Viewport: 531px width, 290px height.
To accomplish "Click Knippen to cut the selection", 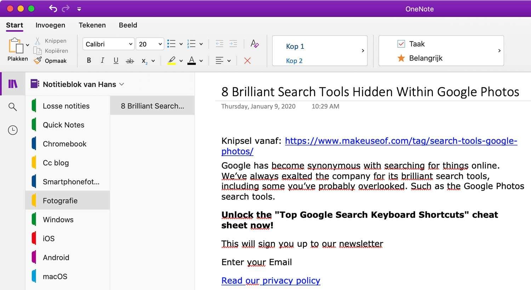I will pos(50,41).
